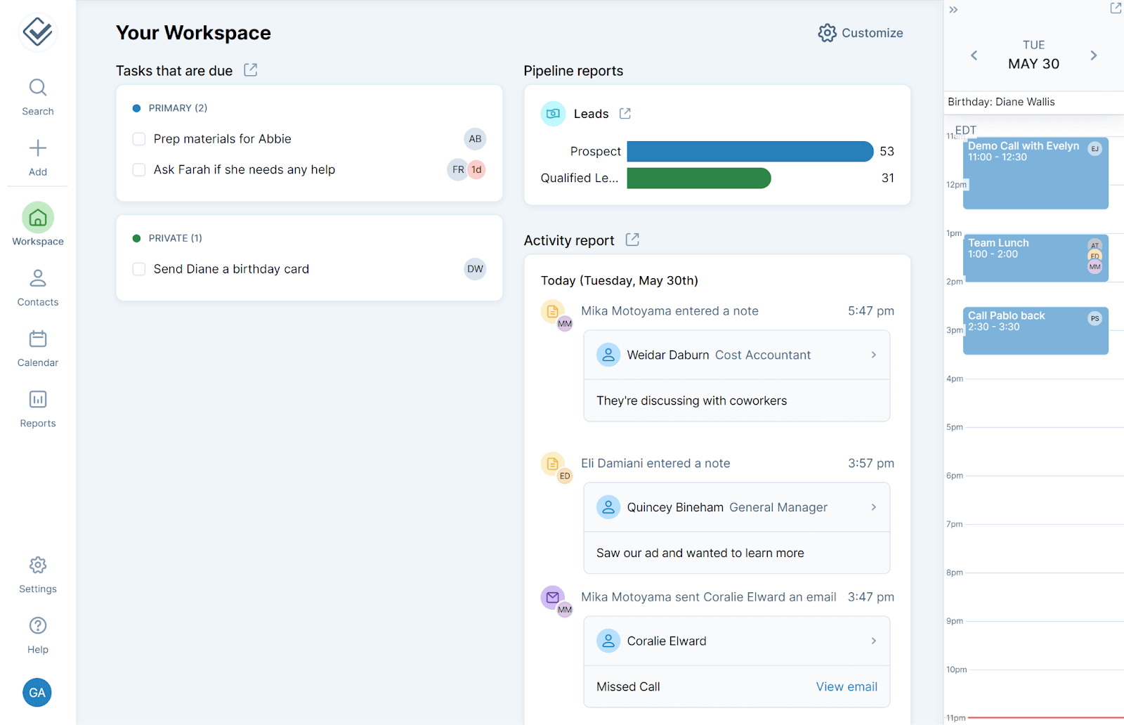Mark 'Send Diane a birthday card' complete
This screenshot has width=1124, height=725.
coord(138,269)
